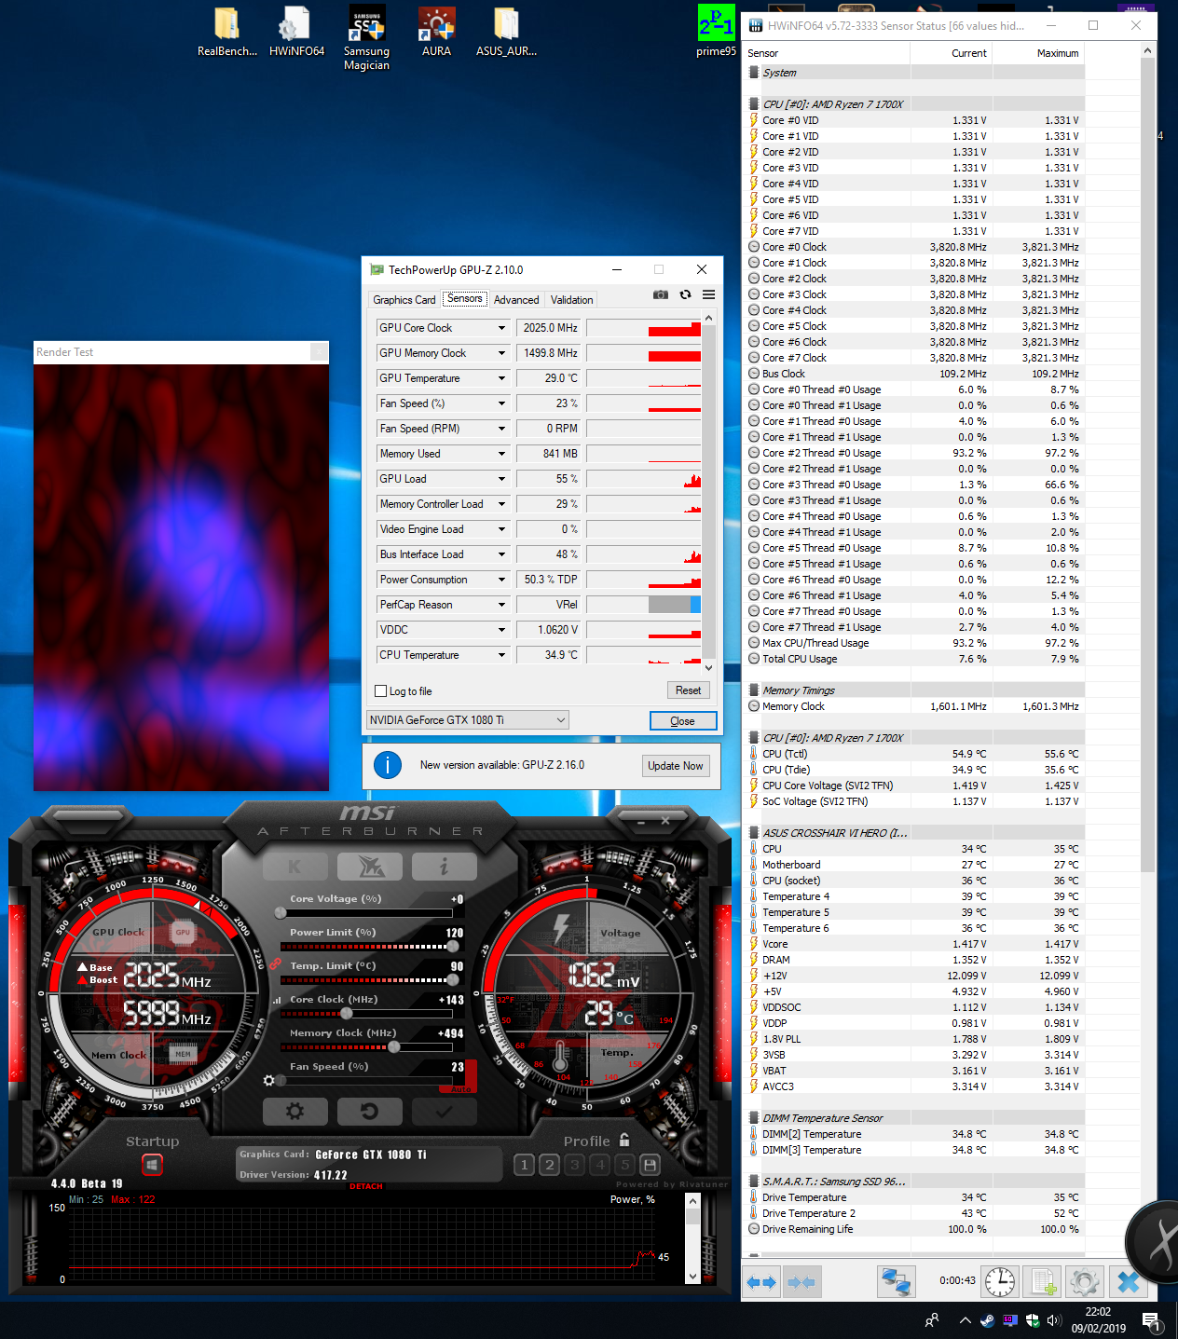Select Afterburner profile slot 3

tap(574, 1165)
